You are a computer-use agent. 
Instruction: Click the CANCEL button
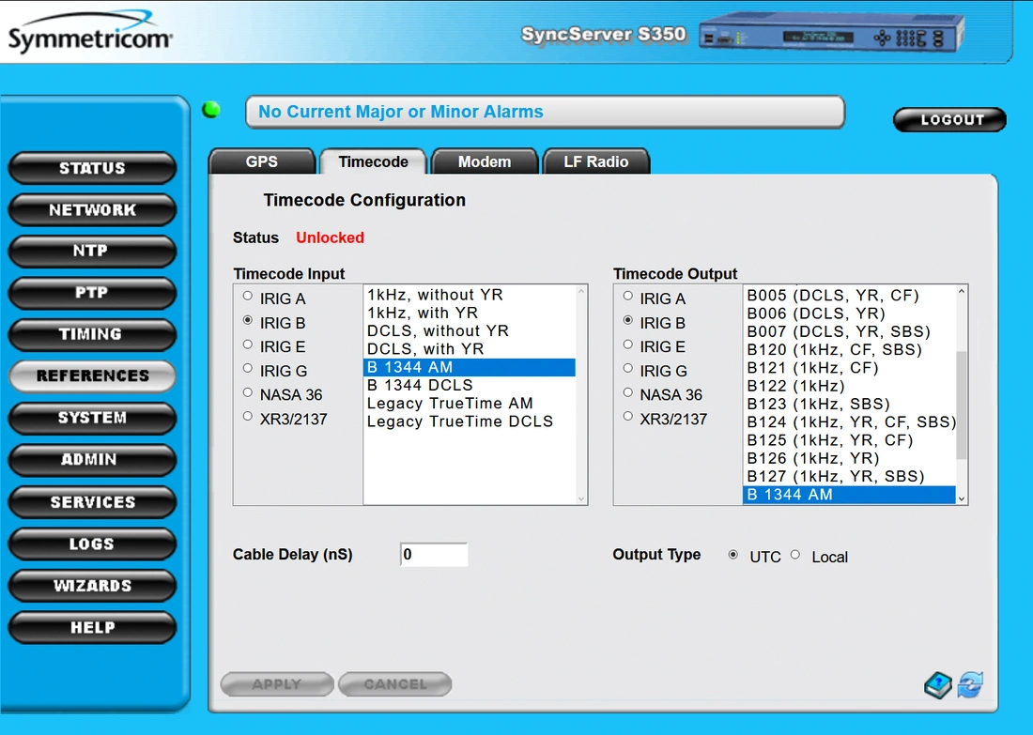click(395, 684)
